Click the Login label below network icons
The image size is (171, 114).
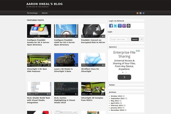point(110,32)
